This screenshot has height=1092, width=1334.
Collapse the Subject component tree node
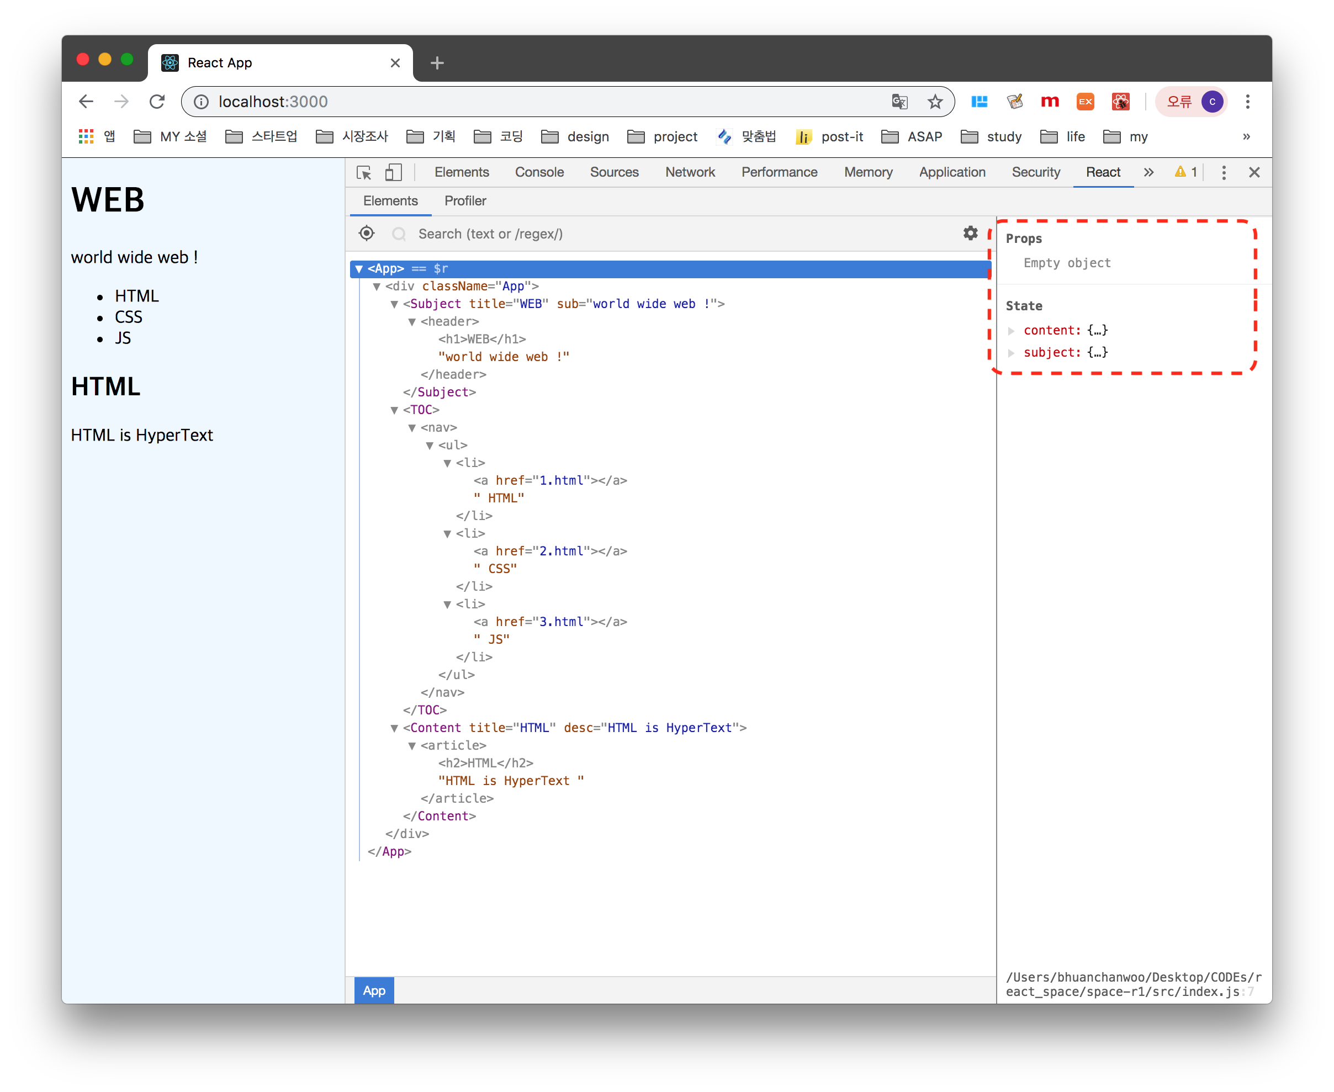click(x=394, y=304)
